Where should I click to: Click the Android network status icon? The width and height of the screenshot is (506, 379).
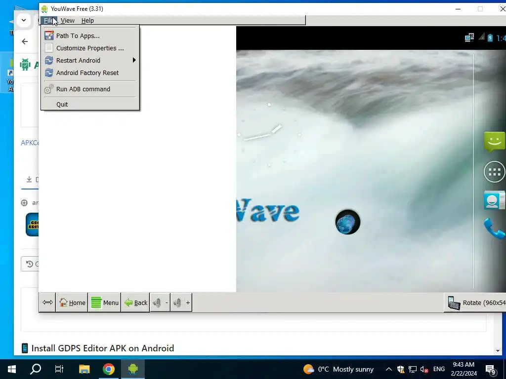469,38
